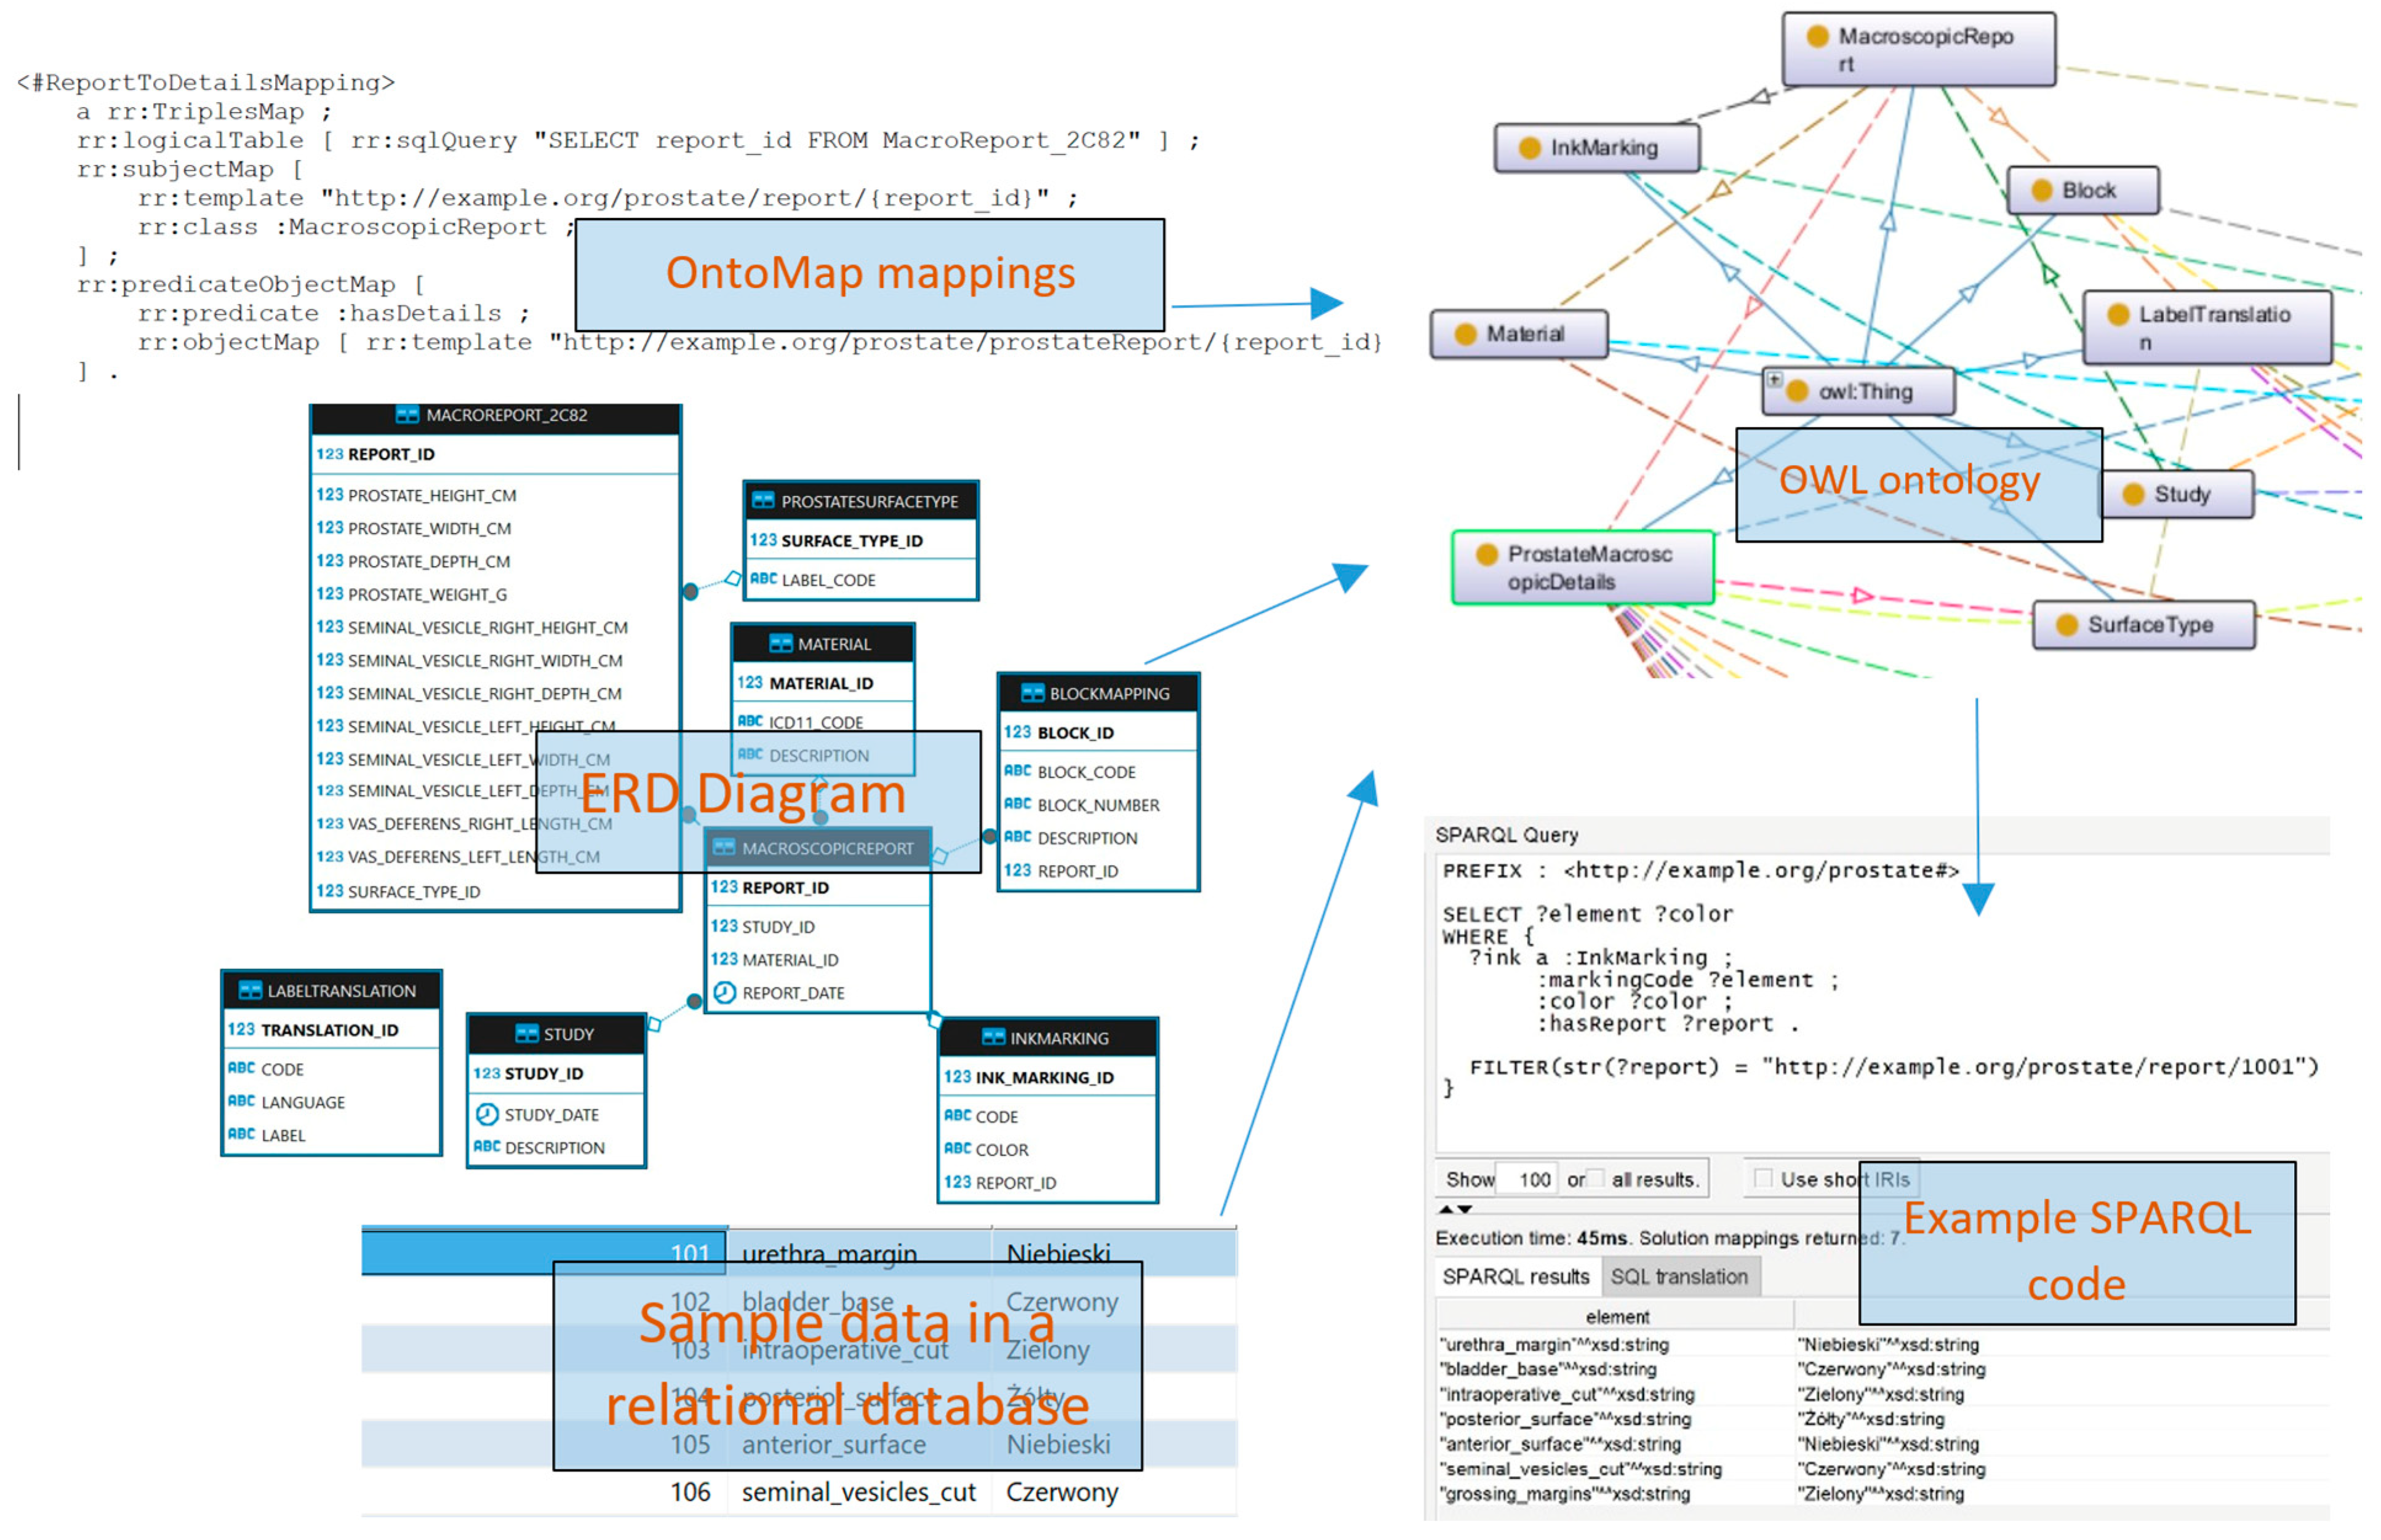Enable the 'all results' checkbox
This screenshot has height=1540, width=2381.
1596,1178
